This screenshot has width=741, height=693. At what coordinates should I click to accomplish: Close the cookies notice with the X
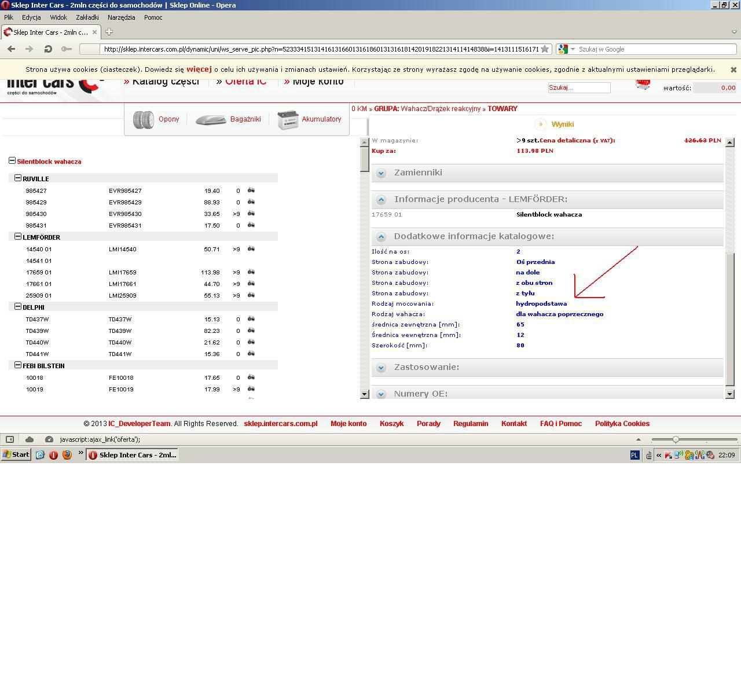733,69
